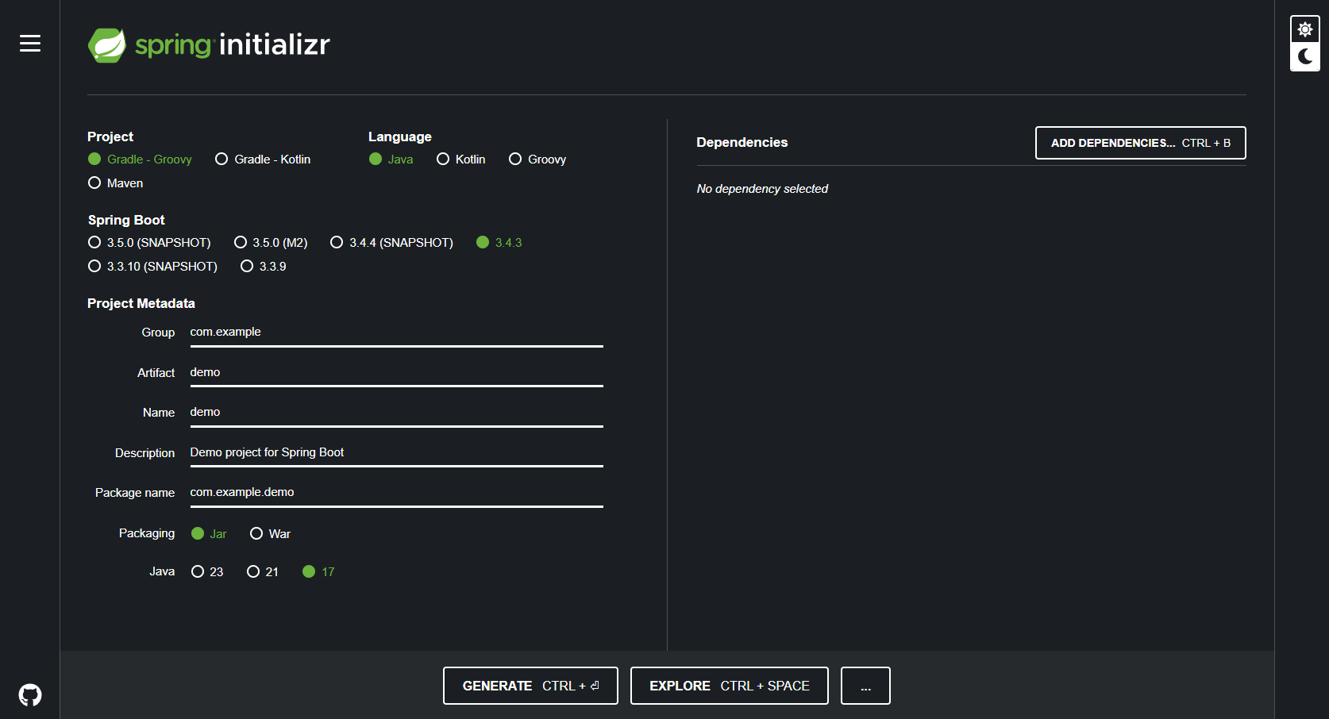Choose Java as the language
This screenshot has width=1329, height=719.
391,159
